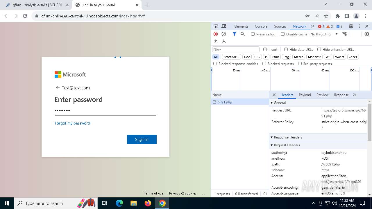Switch to the Elements tab
This screenshot has height=209, width=372.
pyautogui.click(x=241, y=26)
